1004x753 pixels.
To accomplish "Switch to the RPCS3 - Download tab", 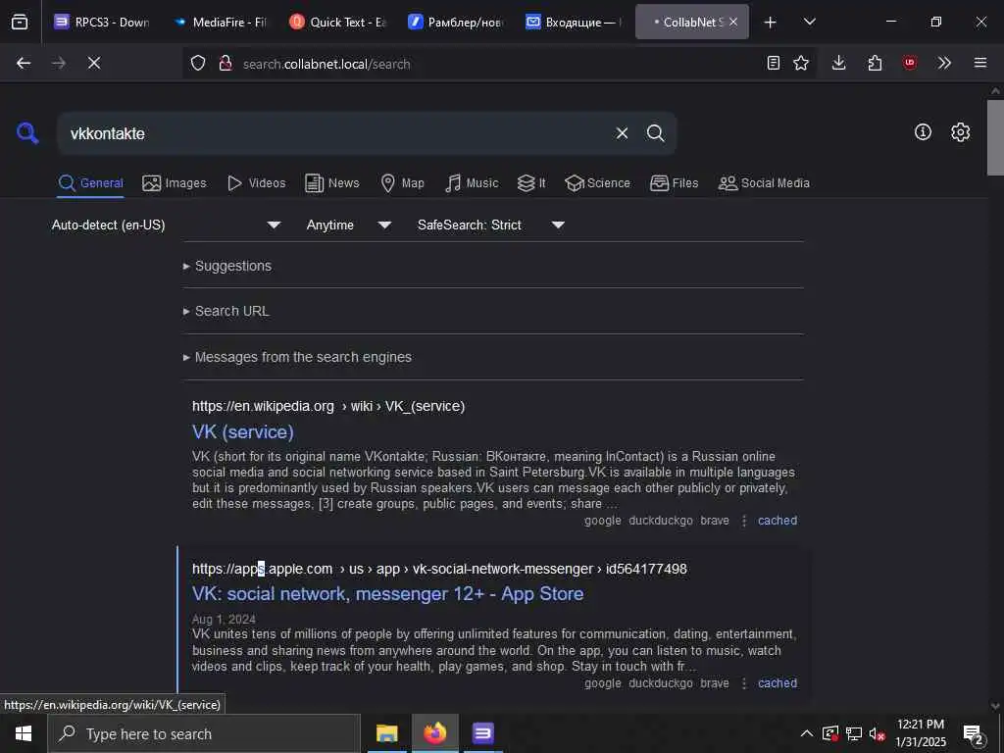I will [x=102, y=22].
